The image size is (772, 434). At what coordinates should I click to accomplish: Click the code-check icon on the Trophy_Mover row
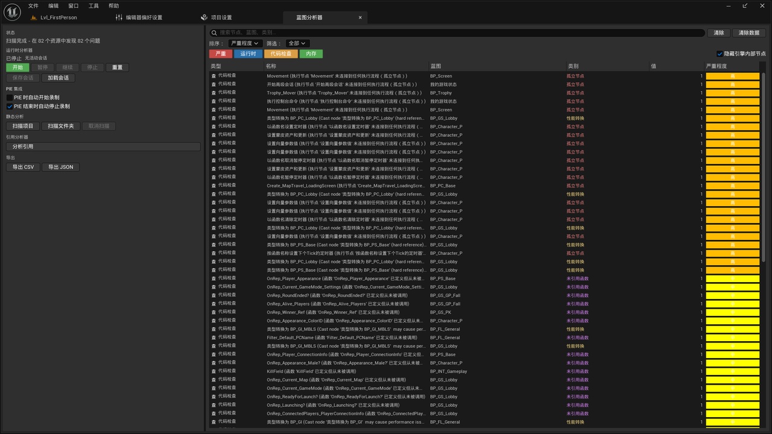[x=214, y=93]
